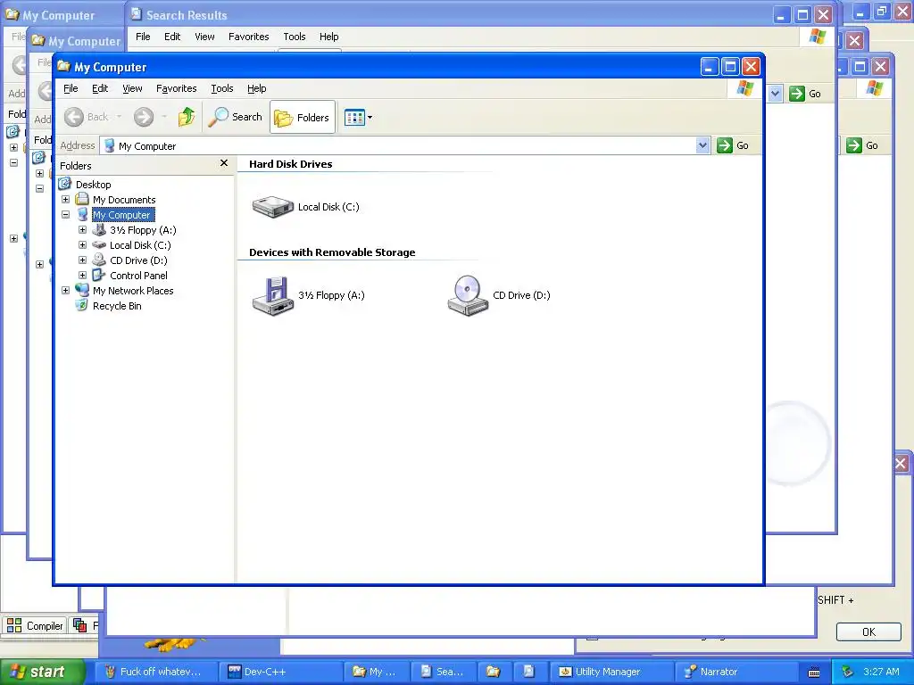Open Edit menu in Search Results window
Image resolution: width=914 pixels, height=685 pixels.
tap(172, 37)
